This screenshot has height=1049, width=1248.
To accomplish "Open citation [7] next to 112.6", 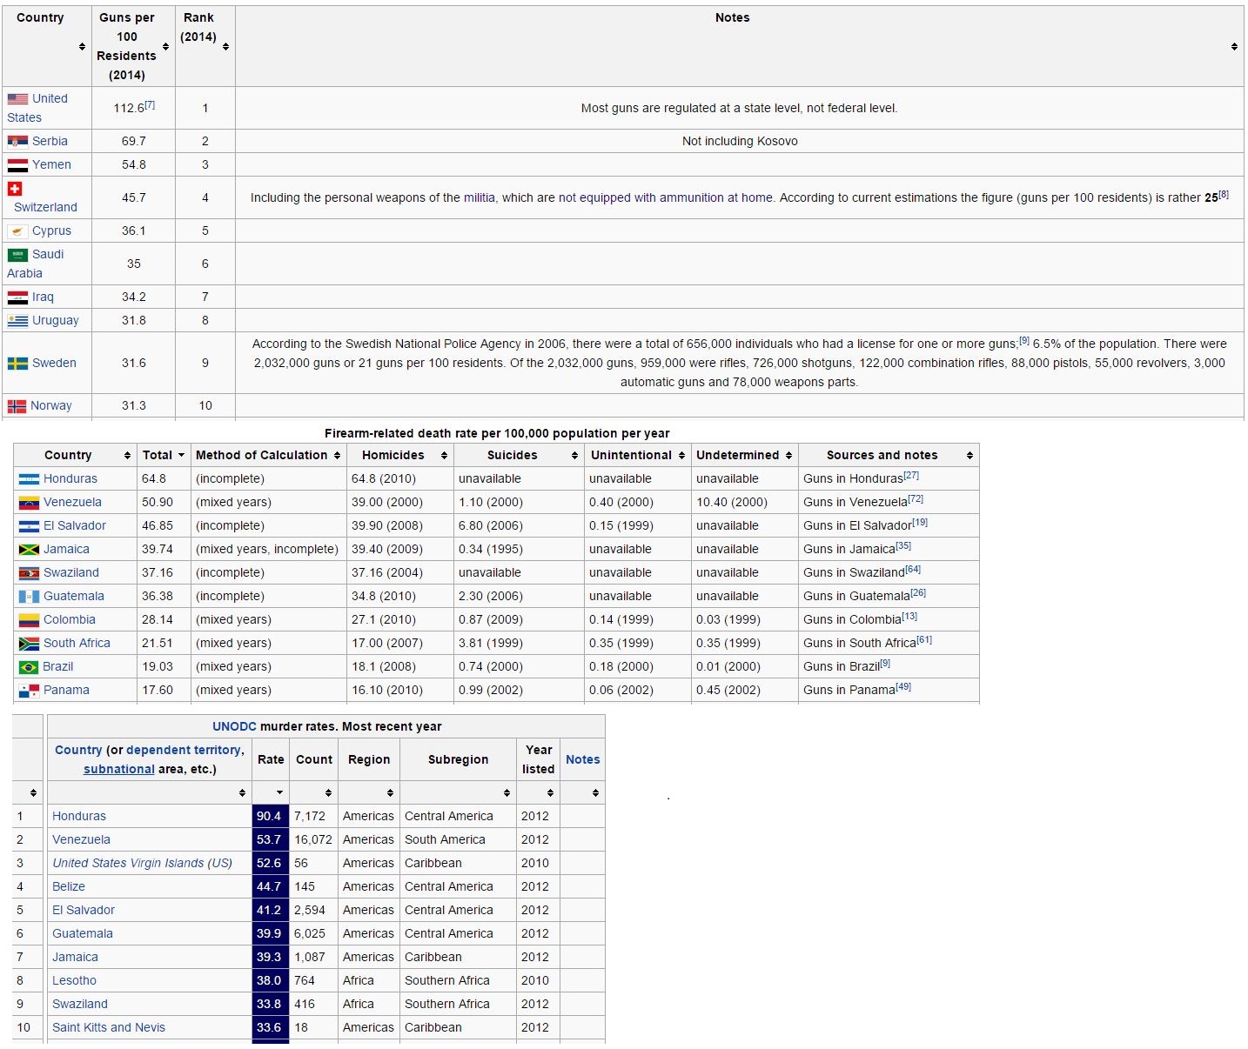I will [x=150, y=104].
